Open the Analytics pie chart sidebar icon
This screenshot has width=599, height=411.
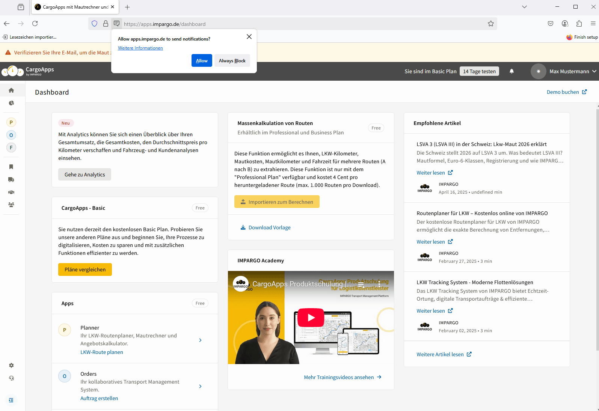tap(11, 103)
